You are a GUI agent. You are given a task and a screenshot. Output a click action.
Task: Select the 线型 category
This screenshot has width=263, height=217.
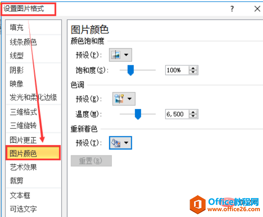pos(33,55)
